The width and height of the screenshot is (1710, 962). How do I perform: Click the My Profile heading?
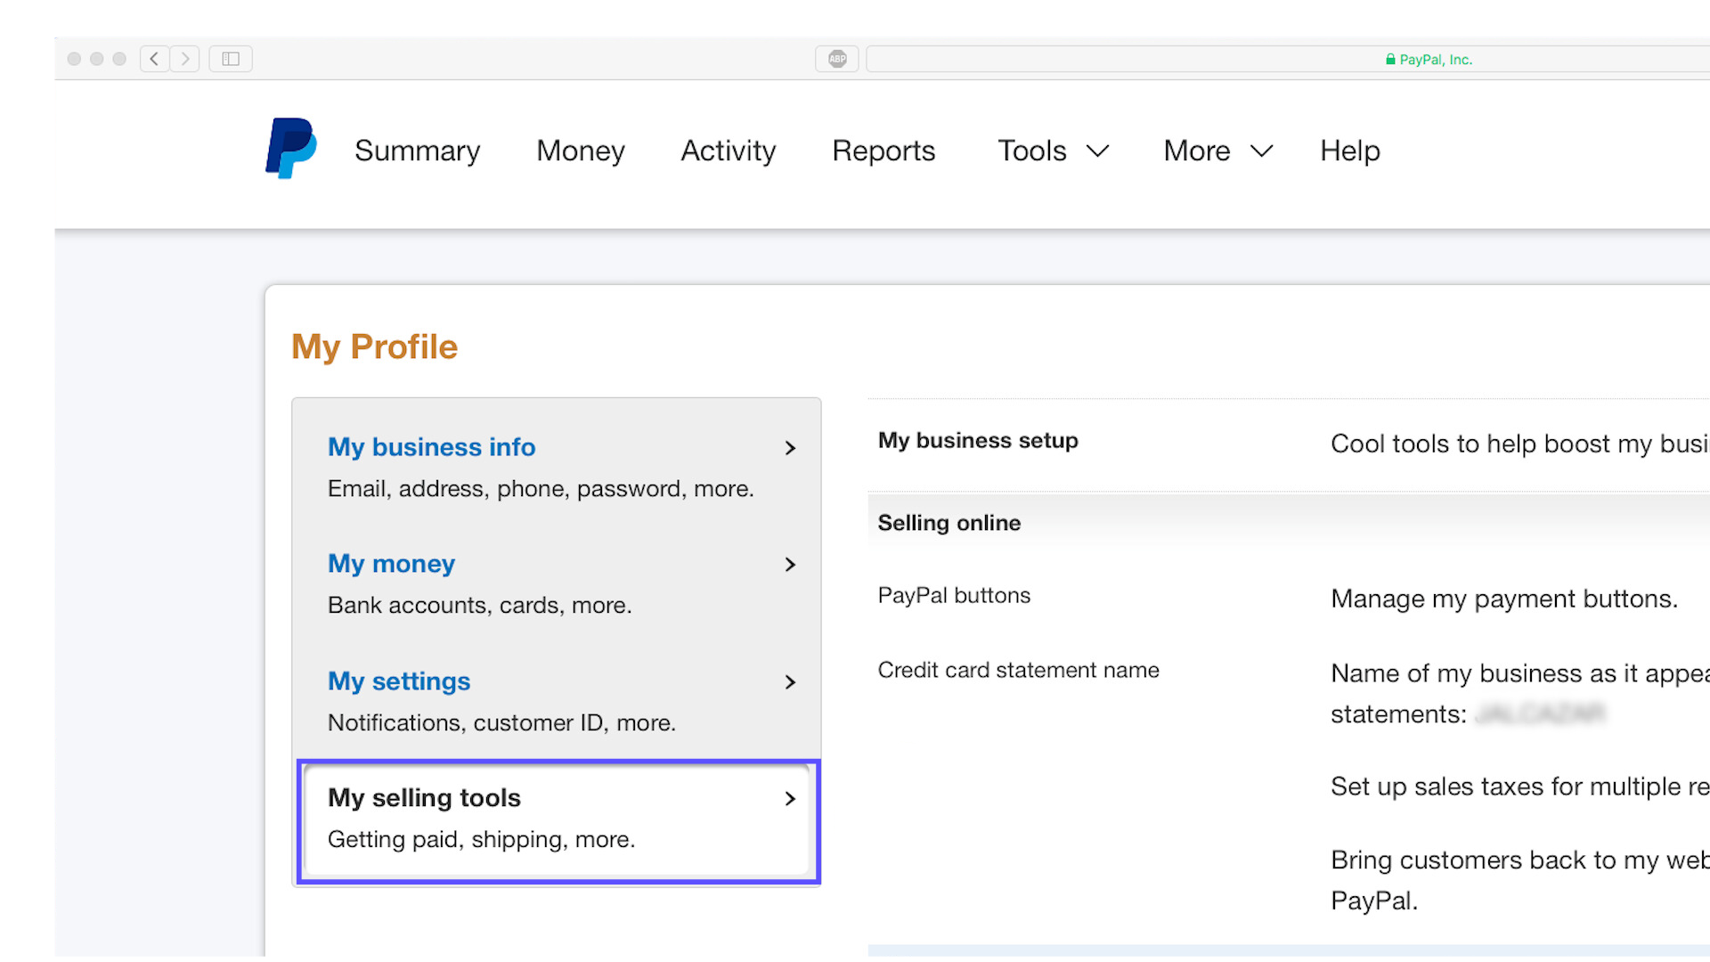(374, 346)
